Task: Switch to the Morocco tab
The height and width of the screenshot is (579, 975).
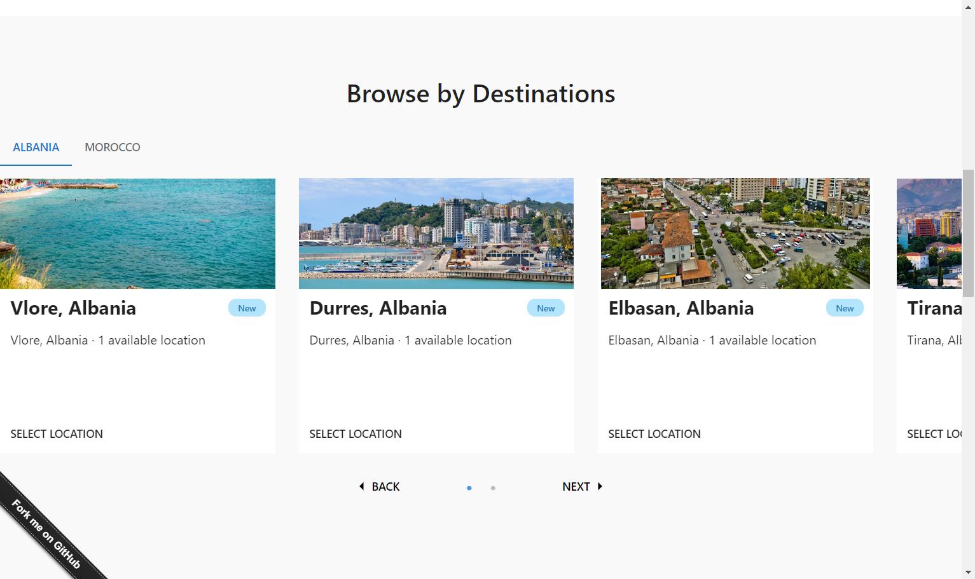Action: click(x=113, y=147)
